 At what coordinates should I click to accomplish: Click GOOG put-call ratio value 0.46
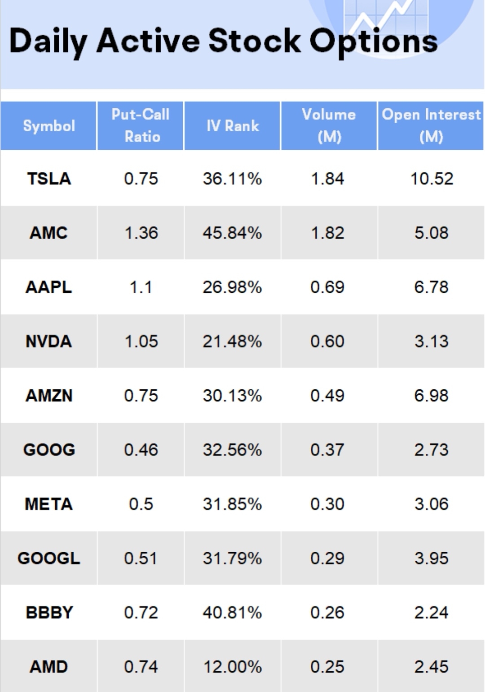pyautogui.click(x=141, y=450)
